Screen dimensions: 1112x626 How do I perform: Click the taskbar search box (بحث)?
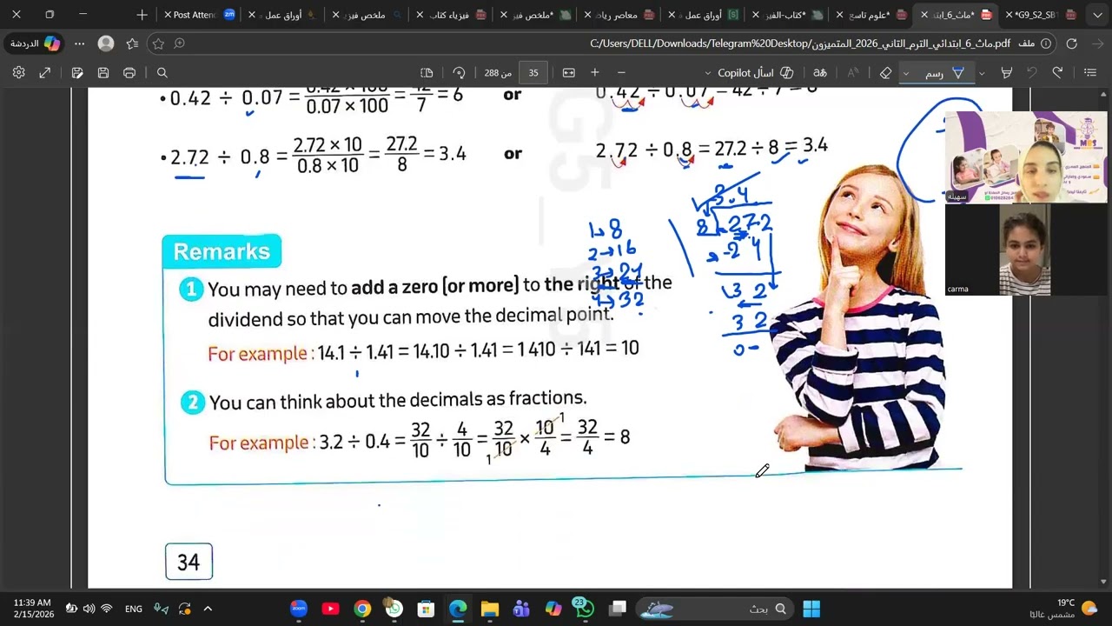pyautogui.click(x=713, y=609)
